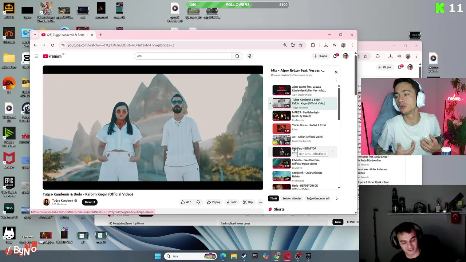Open File Explorer from the taskbar
The height and width of the screenshot is (262, 466).
pos(234,256)
